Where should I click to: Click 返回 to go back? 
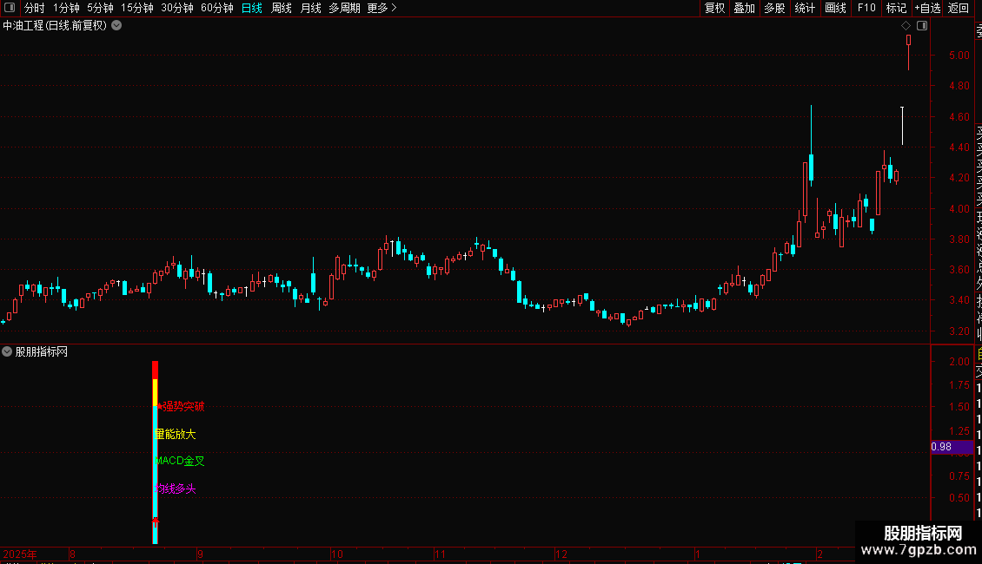tap(959, 8)
